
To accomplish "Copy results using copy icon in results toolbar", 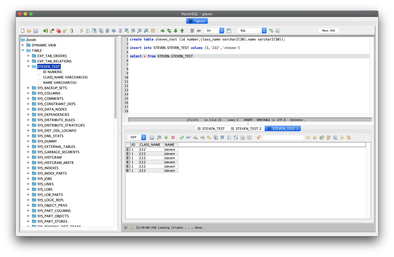I will (243, 137).
